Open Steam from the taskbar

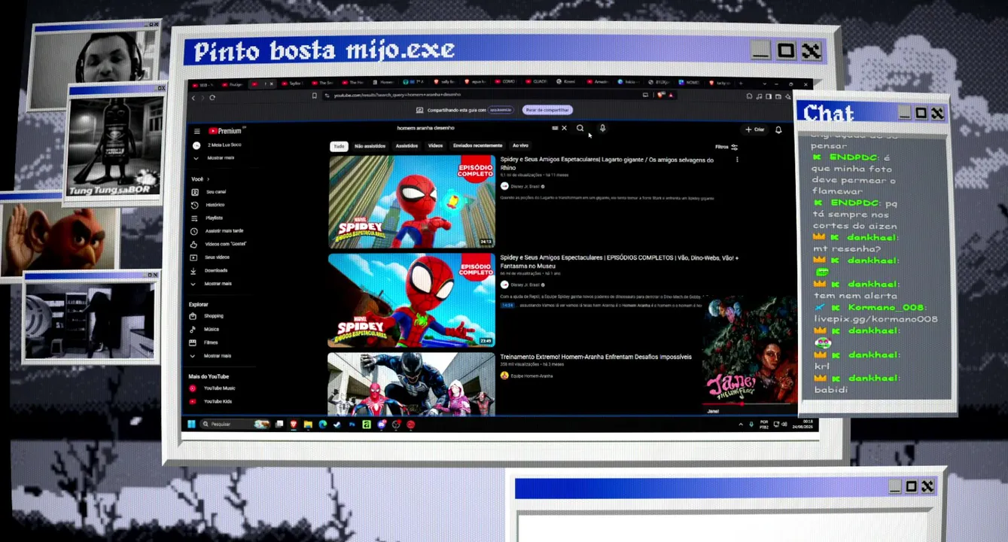point(337,425)
